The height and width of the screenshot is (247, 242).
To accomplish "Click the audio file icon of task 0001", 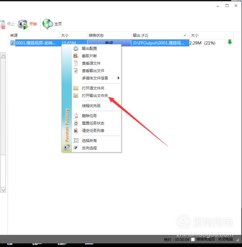I will 12,43.
